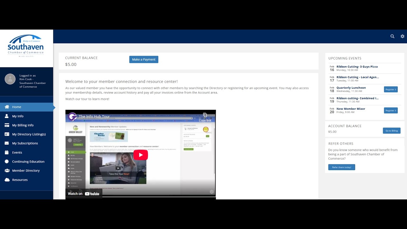This screenshot has height=229, width=407.
Task: Open Ribbon Cutting- 3 Guys Pizza event
Action: [357, 66]
